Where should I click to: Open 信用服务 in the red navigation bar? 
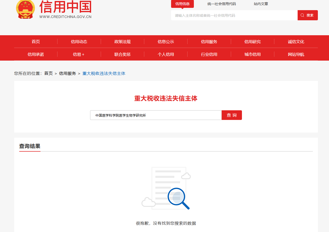click(209, 42)
